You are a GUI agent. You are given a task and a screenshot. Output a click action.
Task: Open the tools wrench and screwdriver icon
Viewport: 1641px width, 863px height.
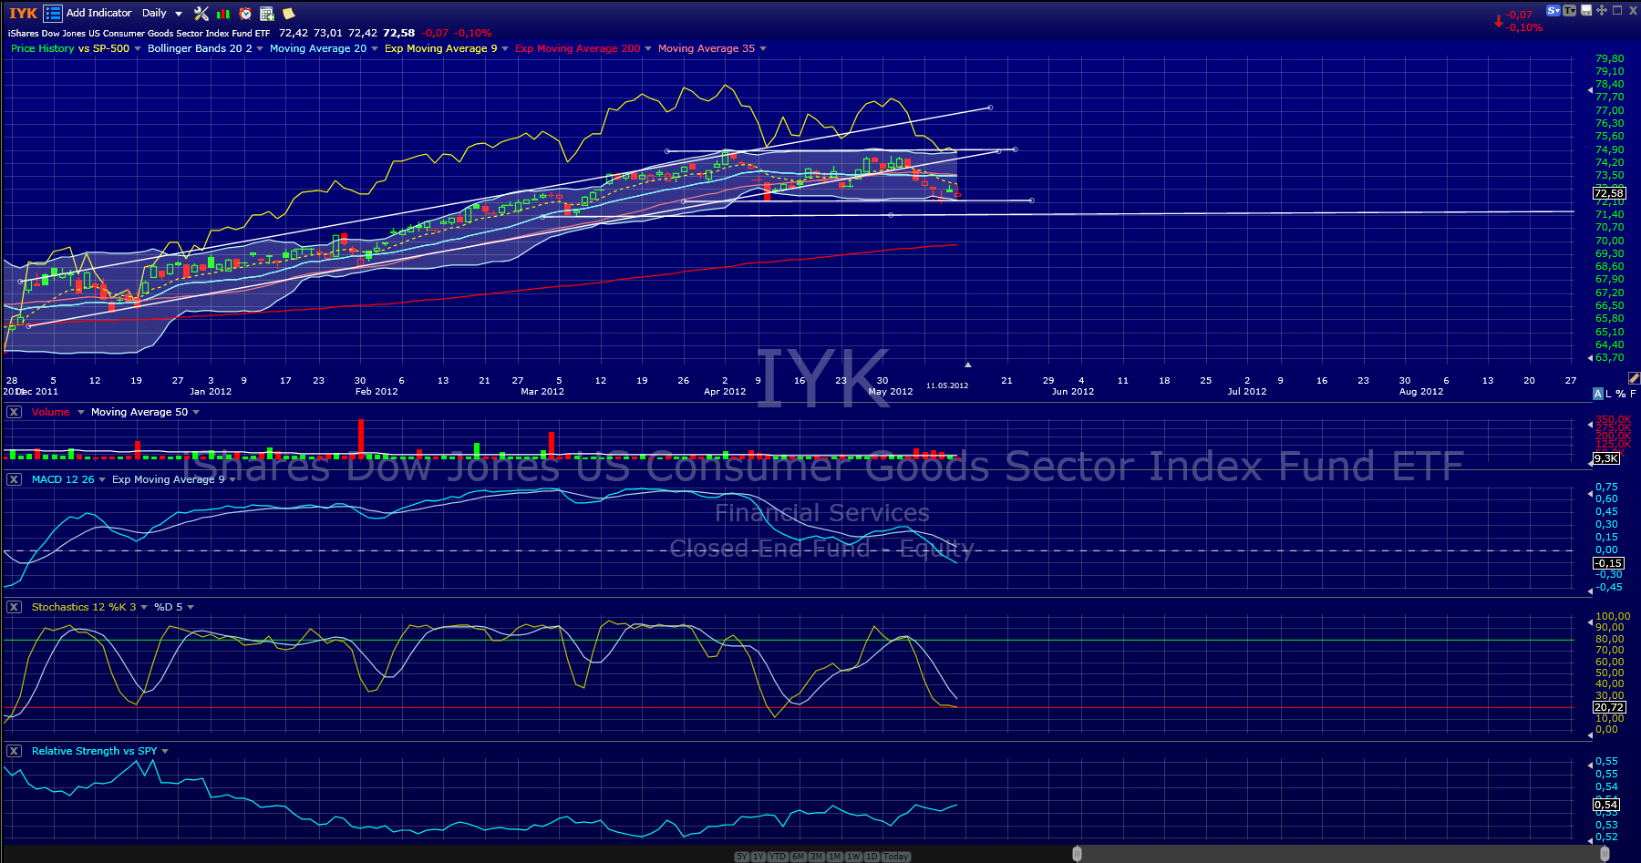[x=201, y=13]
